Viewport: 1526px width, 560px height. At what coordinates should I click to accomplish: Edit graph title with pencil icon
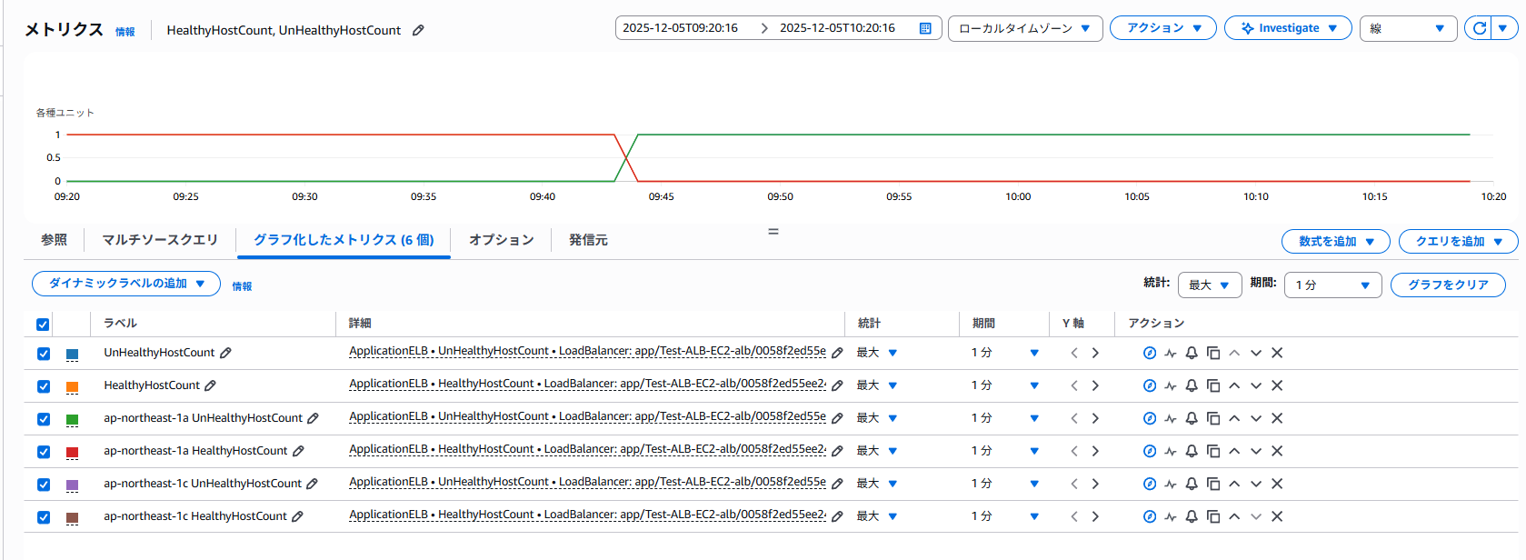coord(418,30)
